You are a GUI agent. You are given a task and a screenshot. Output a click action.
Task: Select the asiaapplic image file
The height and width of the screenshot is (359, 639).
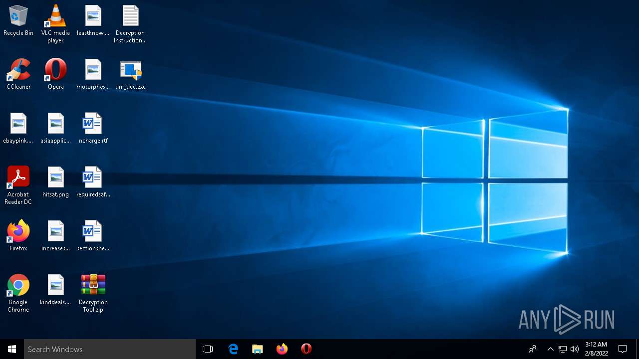click(x=55, y=128)
